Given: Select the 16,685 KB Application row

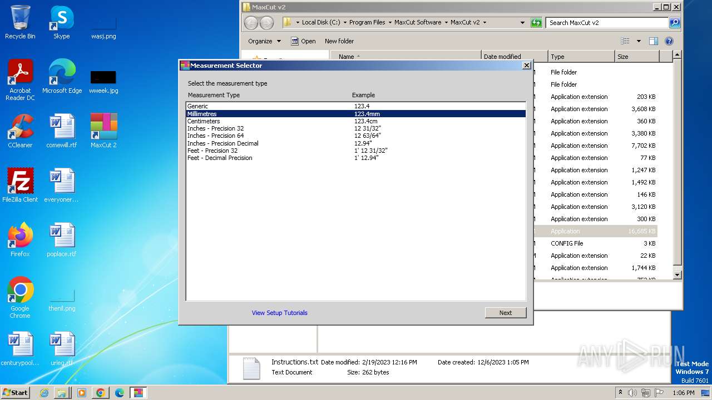Looking at the screenshot, I should (595, 231).
